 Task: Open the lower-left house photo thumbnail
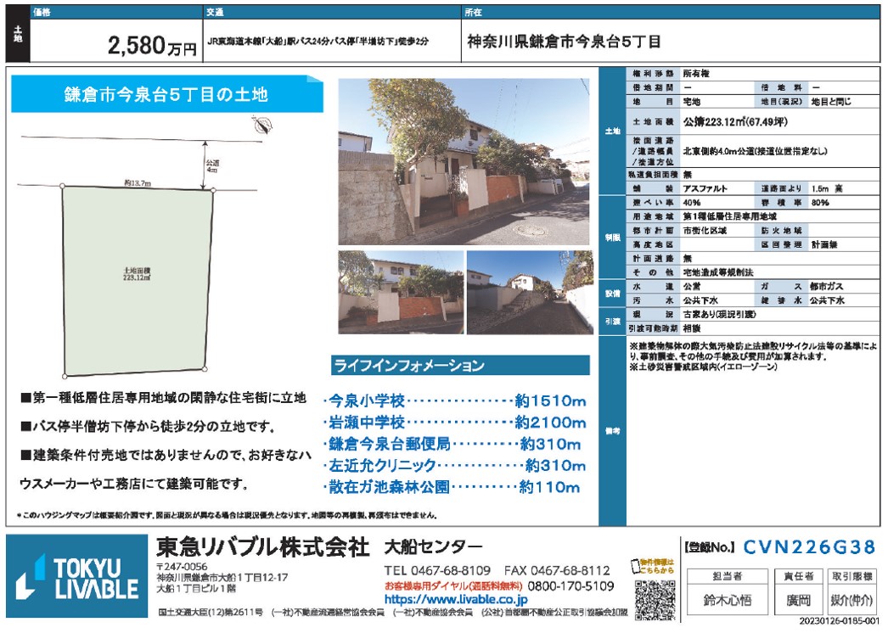400,291
